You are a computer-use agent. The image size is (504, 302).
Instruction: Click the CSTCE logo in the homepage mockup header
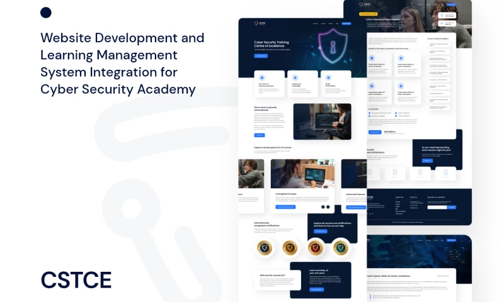[260, 23]
